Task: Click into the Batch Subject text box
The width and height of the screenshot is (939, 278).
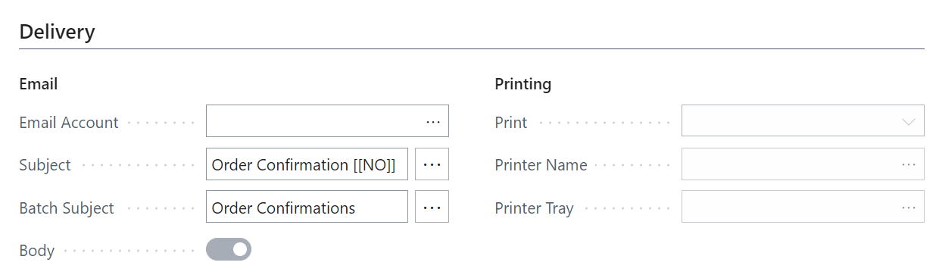Action: tap(307, 207)
